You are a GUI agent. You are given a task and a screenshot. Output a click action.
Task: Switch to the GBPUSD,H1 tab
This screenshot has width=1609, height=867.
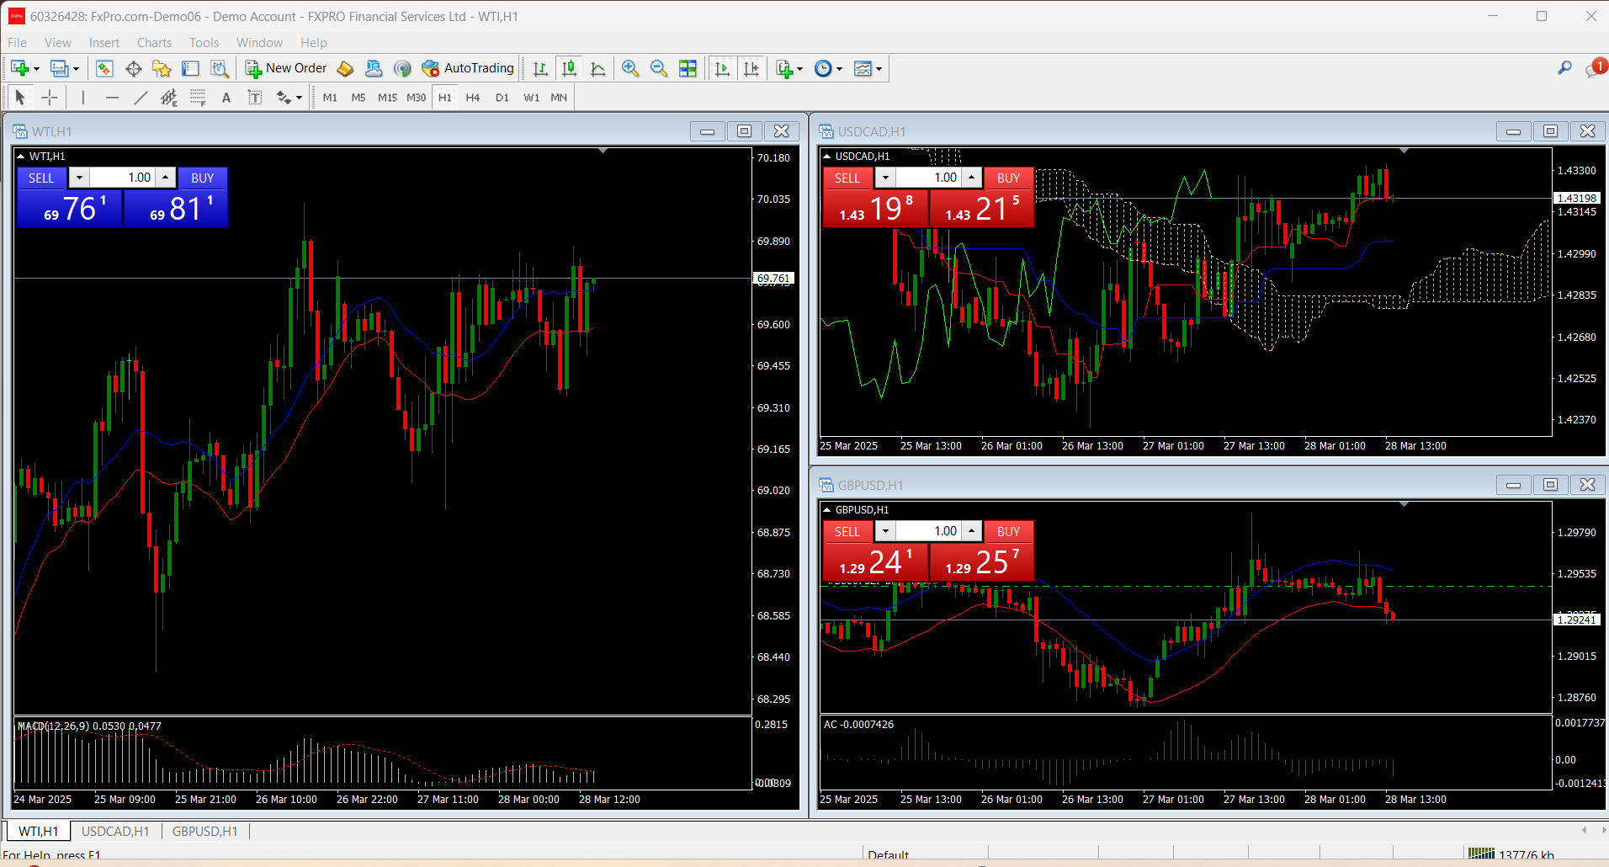pos(204,831)
